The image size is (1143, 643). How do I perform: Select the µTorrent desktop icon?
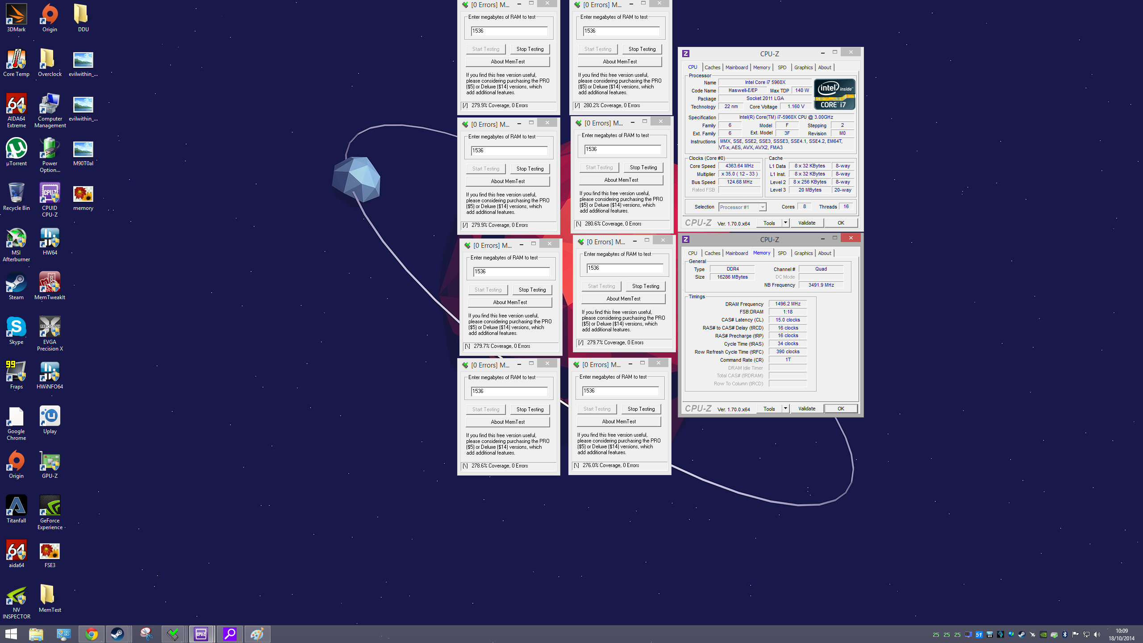click(x=16, y=152)
